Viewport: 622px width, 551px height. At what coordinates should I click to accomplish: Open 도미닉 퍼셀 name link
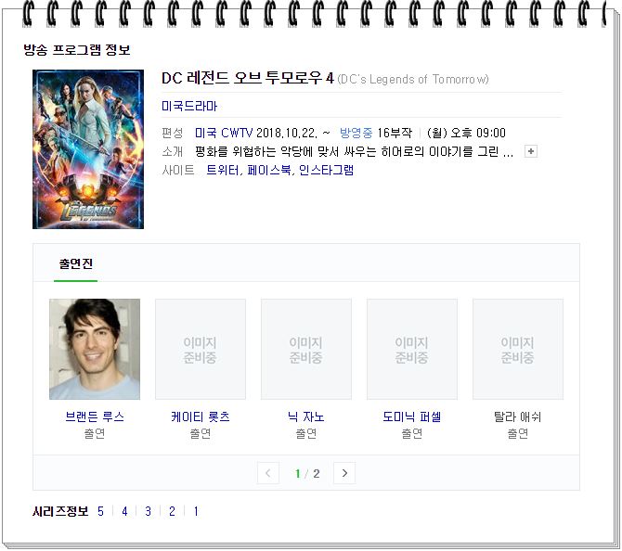[x=412, y=416]
